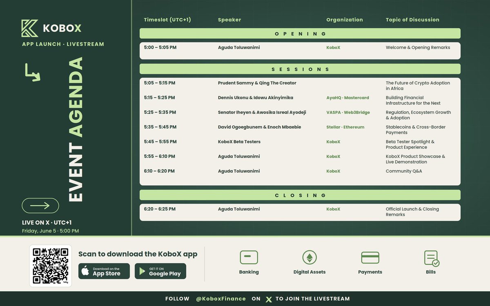Click the 5:25 – 5:35 PM timeslot

[160, 112]
